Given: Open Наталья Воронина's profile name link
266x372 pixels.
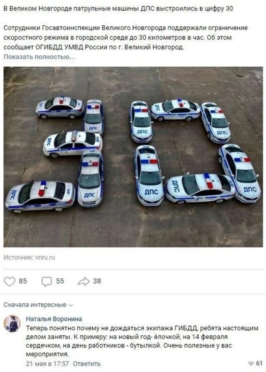Looking at the screenshot, I should [54, 319].
